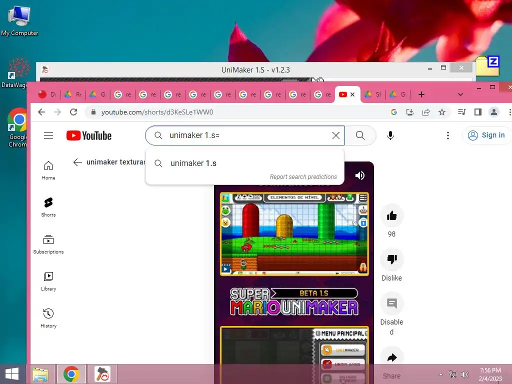The width and height of the screenshot is (512, 384).
Task: Click the 98 likes count
Action: coord(391,234)
